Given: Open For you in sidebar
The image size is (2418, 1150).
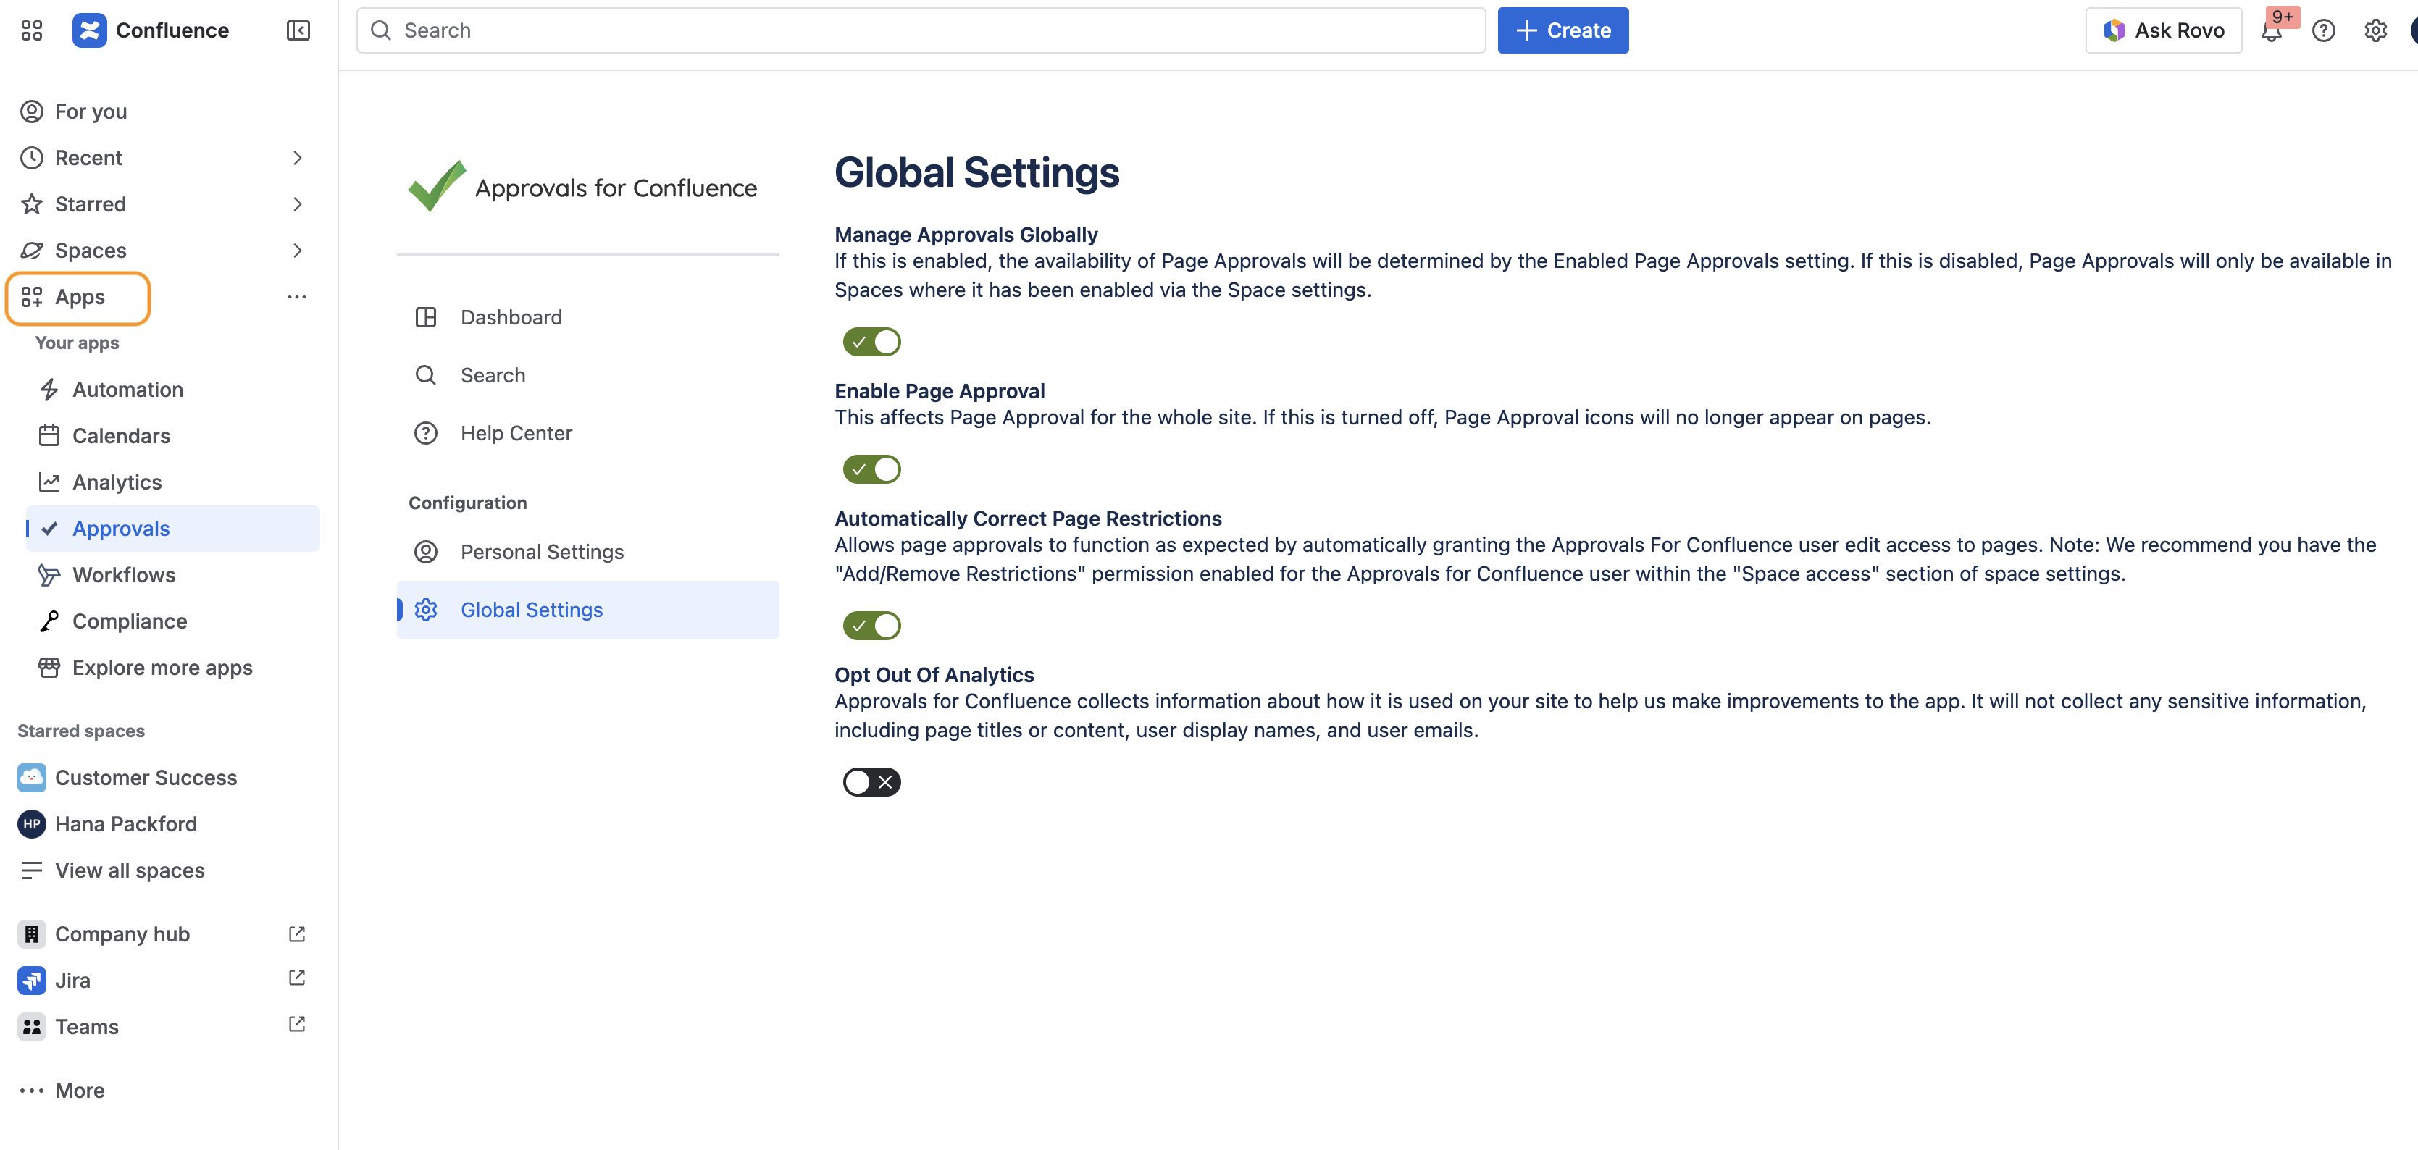Looking at the screenshot, I should click(169, 112).
